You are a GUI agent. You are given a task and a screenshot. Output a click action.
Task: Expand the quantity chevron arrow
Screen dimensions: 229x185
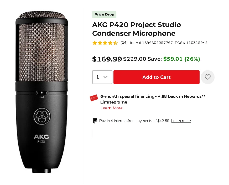click(106, 77)
